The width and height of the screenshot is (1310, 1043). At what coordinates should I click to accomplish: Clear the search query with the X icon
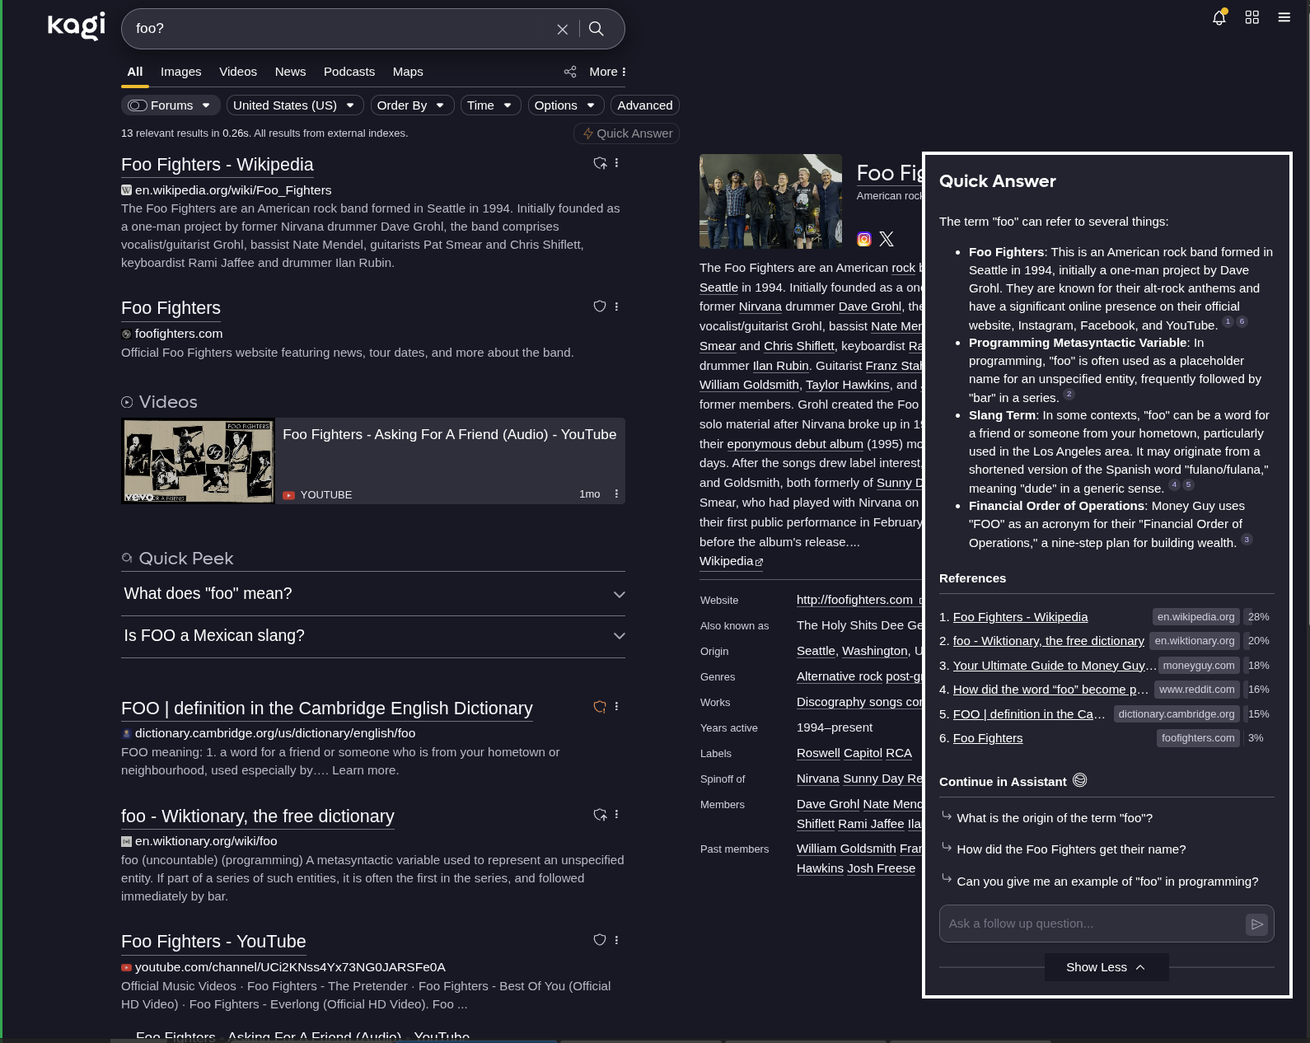click(562, 30)
